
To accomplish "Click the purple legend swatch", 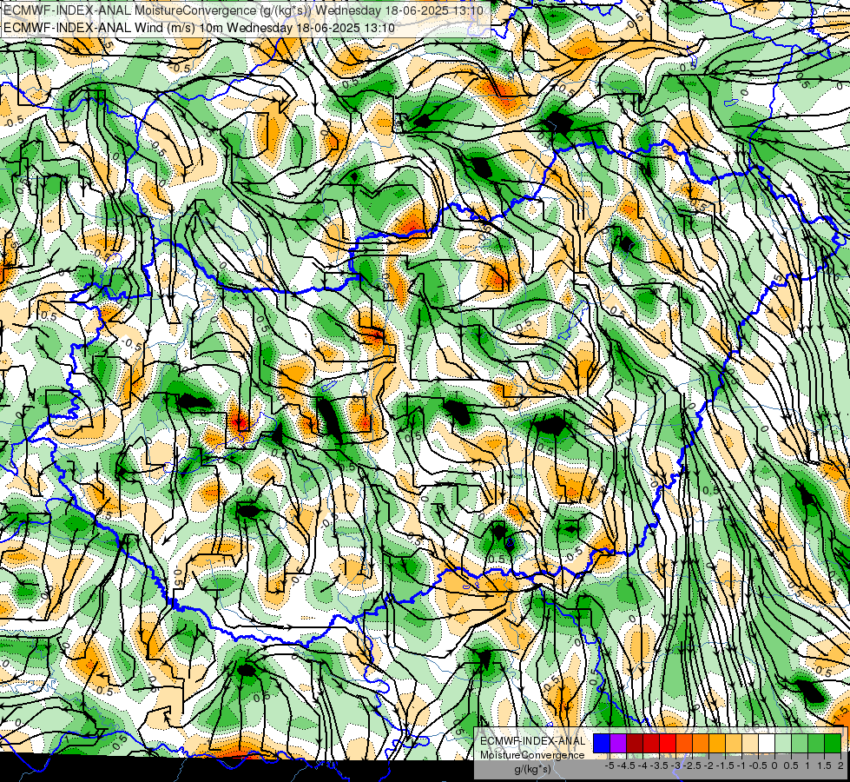I will tap(618, 743).
